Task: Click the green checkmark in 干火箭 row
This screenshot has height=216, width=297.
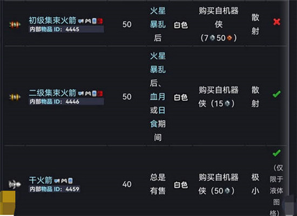Action: pos(276,153)
